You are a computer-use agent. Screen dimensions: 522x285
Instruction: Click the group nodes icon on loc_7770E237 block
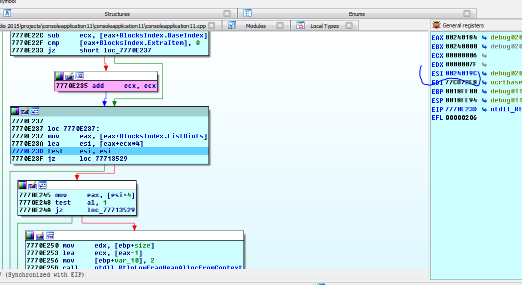tap(35, 111)
